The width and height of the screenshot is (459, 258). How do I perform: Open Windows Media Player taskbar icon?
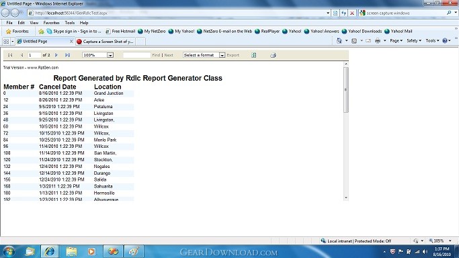click(x=91, y=251)
